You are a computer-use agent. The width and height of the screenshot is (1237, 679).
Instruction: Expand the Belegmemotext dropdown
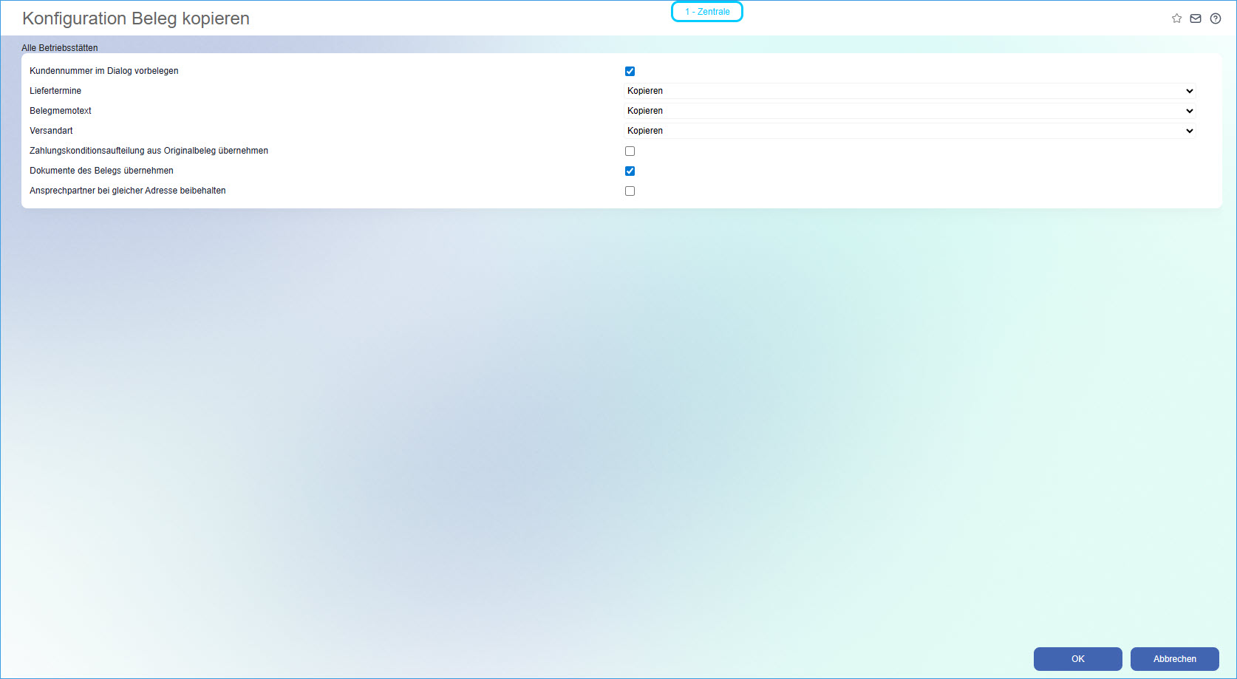coord(910,111)
